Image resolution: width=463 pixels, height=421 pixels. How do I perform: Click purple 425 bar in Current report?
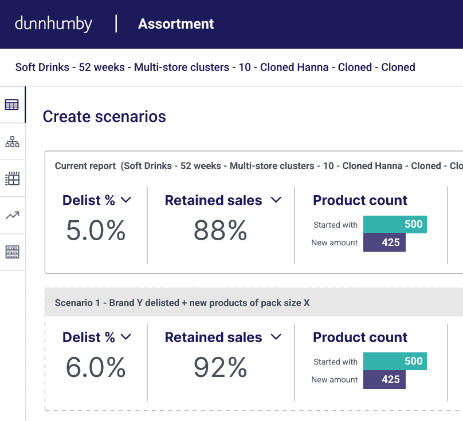[x=384, y=243]
